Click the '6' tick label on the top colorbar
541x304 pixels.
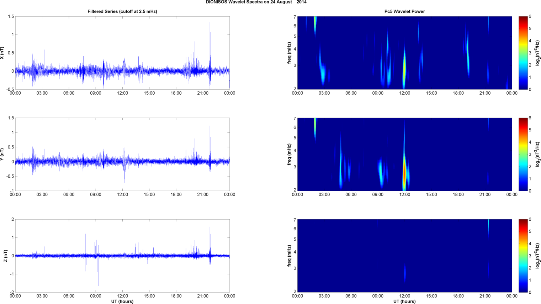point(530,17)
